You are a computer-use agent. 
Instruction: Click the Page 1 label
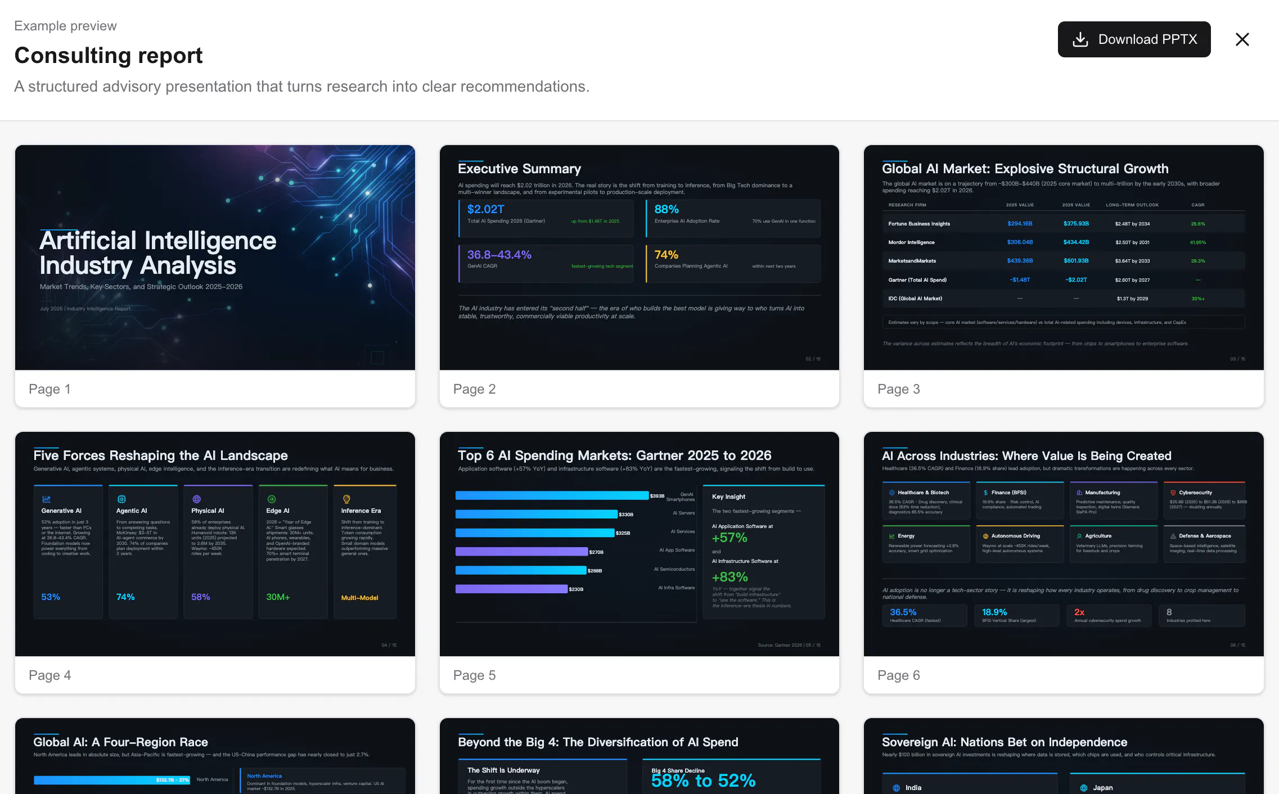click(x=49, y=389)
